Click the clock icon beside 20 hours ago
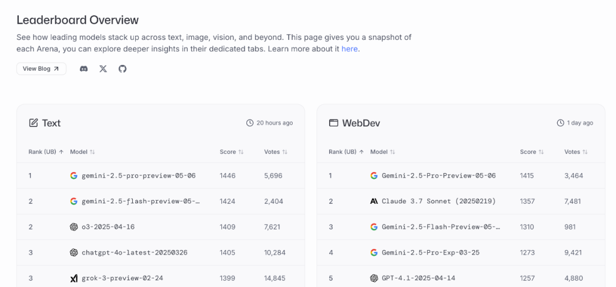The image size is (616, 287). coord(250,123)
